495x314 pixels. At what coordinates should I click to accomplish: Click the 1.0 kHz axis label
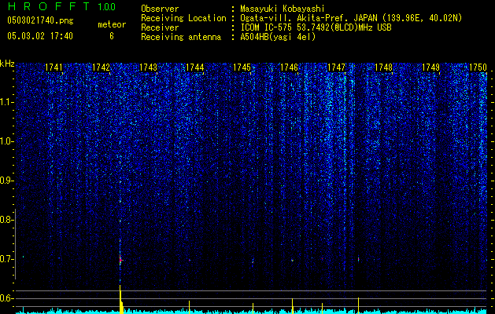pos(6,141)
